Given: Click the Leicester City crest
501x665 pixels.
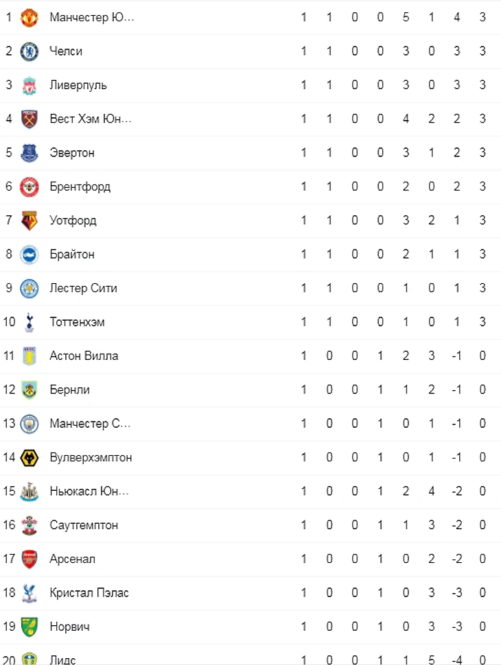Looking at the screenshot, I should [30, 288].
